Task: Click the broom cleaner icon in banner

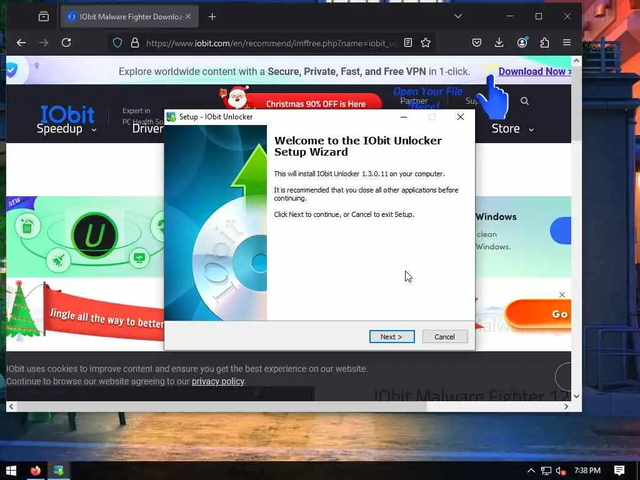Action: pyautogui.click(x=58, y=260)
